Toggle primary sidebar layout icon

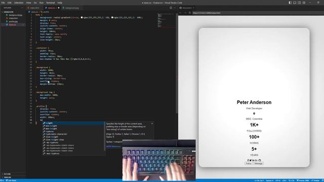290,3
